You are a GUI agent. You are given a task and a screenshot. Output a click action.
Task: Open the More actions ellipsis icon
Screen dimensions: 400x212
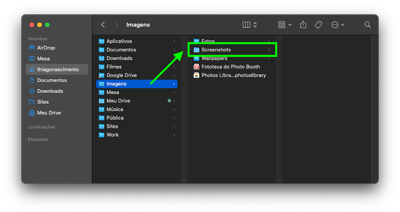tap(335, 25)
